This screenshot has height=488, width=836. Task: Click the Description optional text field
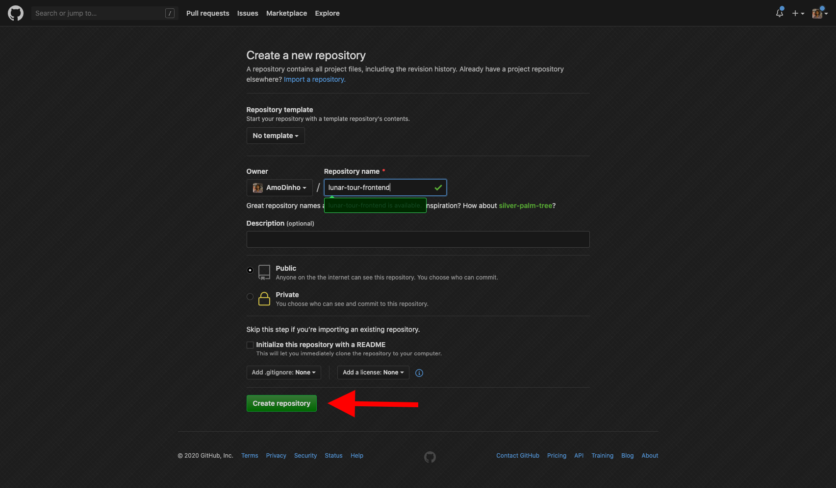(x=418, y=239)
